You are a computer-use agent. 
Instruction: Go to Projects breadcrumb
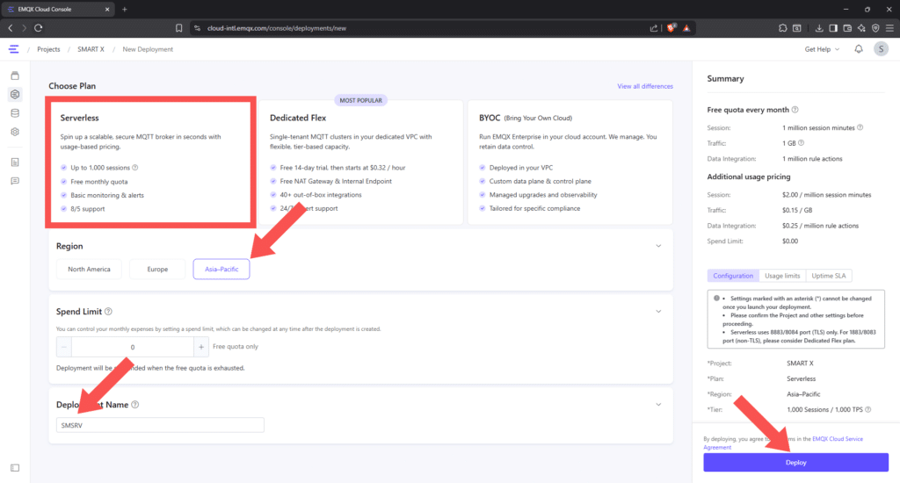coord(48,49)
